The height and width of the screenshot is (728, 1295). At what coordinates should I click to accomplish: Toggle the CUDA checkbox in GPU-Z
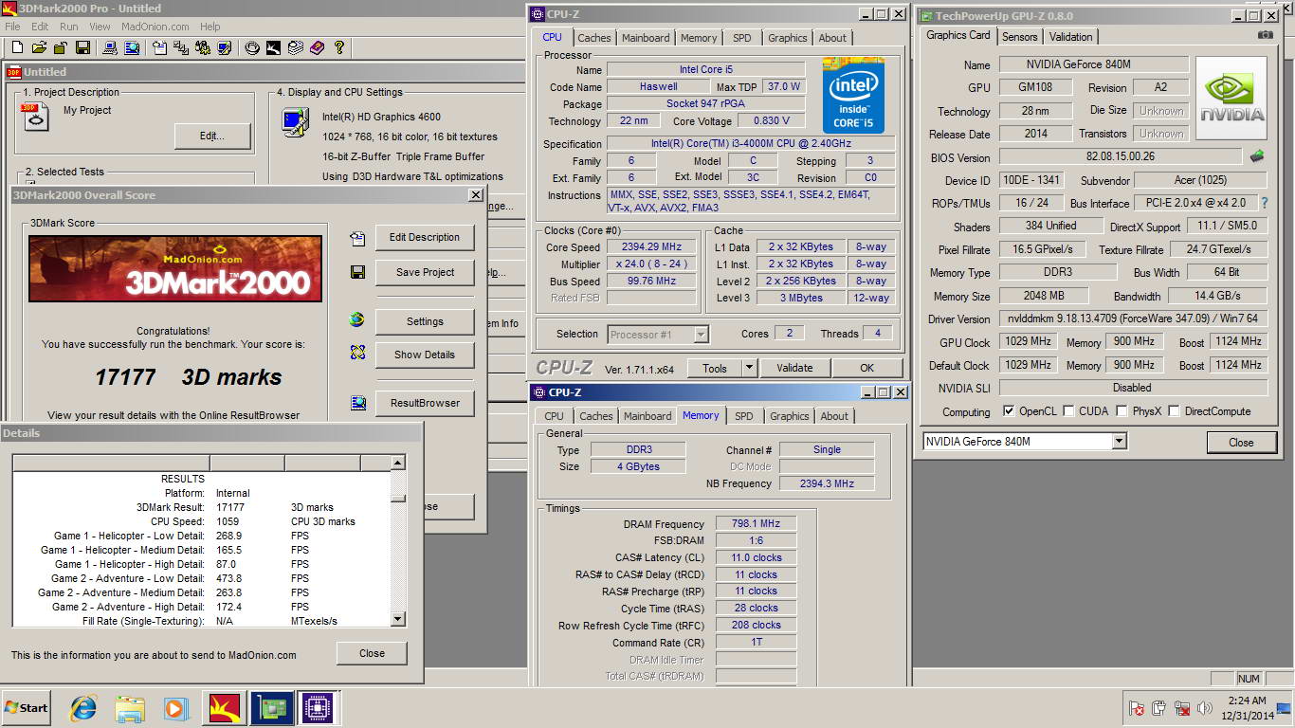click(1068, 411)
